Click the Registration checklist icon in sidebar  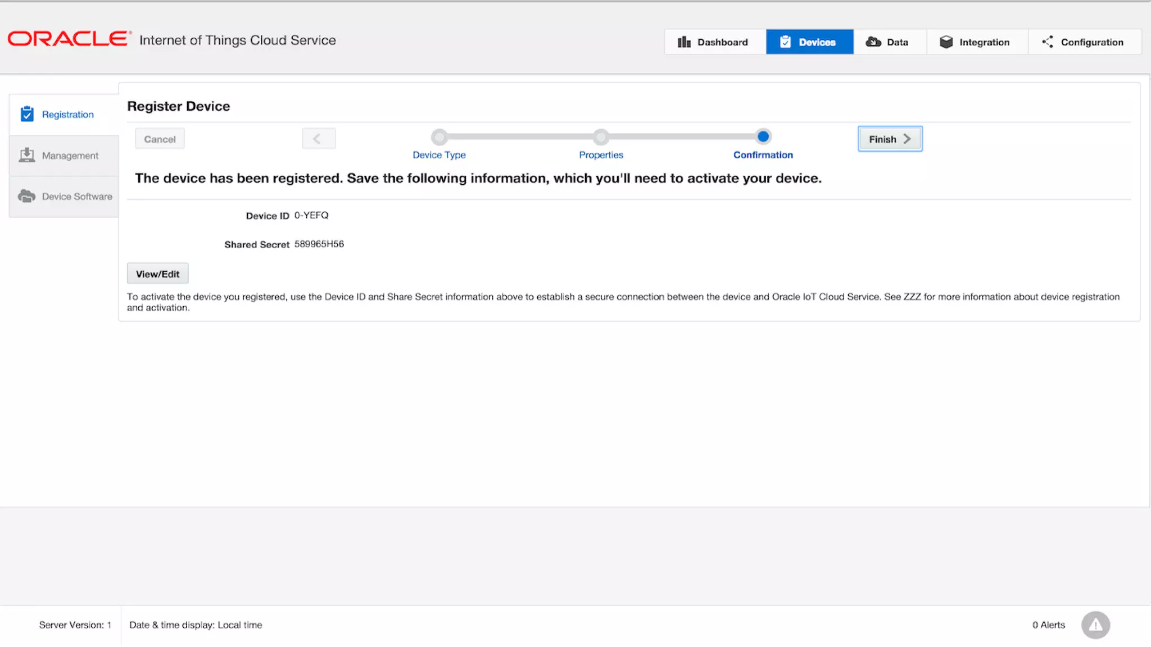(x=27, y=114)
